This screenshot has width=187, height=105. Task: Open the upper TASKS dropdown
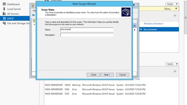click(172, 4)
